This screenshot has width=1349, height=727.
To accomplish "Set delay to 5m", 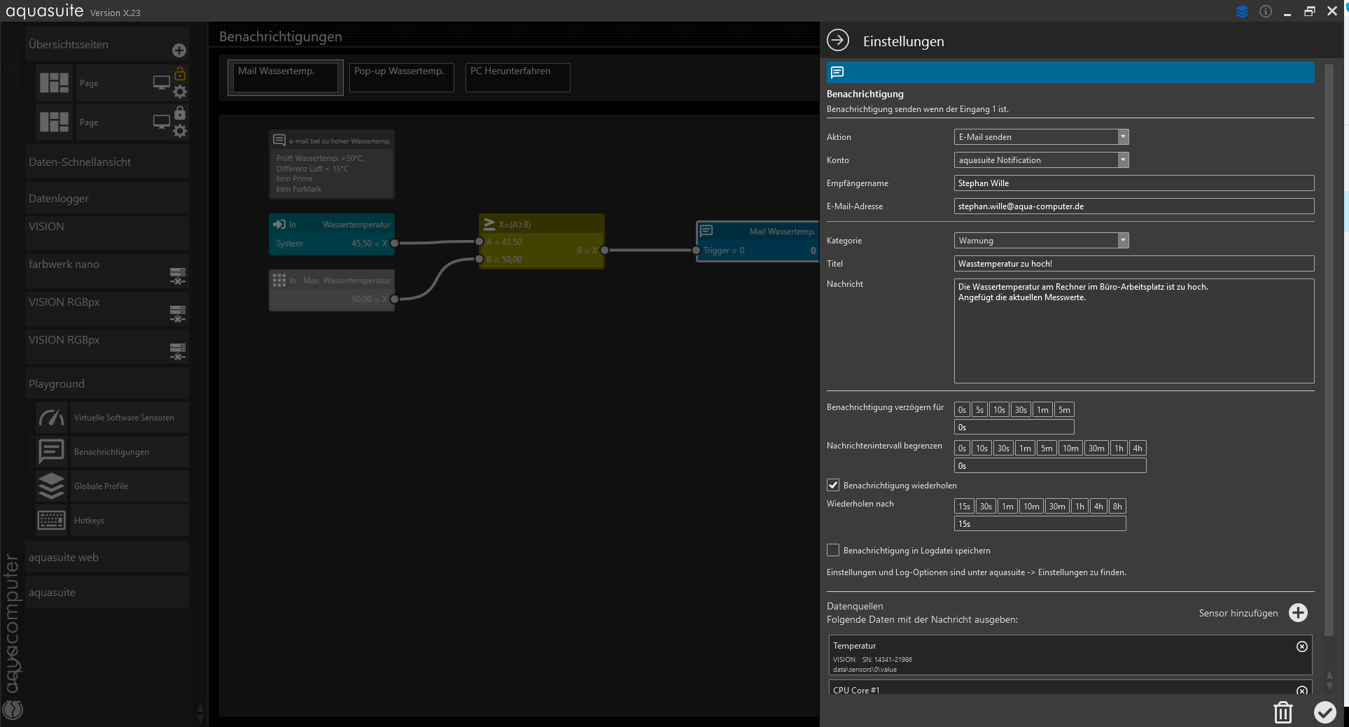I will pyautogui.click(x=1064, y=410).
